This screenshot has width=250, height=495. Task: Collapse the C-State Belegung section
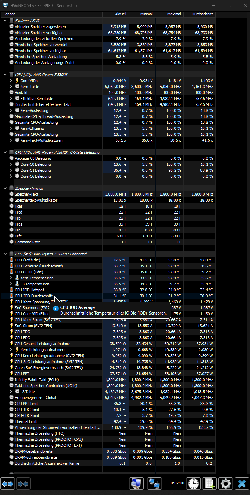click(x=5, y=152)
